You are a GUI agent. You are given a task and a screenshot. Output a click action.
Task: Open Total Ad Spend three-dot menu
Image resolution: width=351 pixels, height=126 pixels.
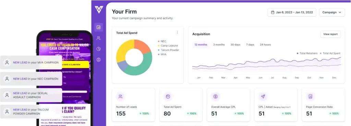click(178, 33)
